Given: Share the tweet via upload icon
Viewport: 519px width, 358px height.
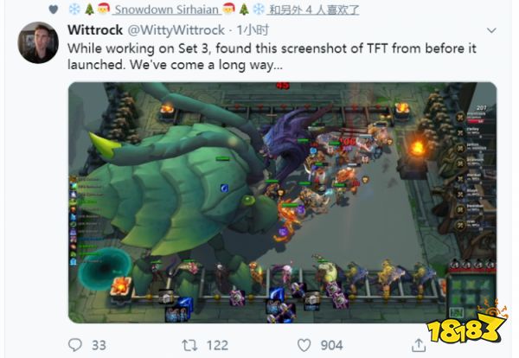Looking at the screenshot, I should click(x=419, y=345).
